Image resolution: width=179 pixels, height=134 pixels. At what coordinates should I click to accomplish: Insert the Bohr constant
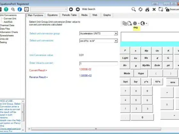(x=157, y=65)
